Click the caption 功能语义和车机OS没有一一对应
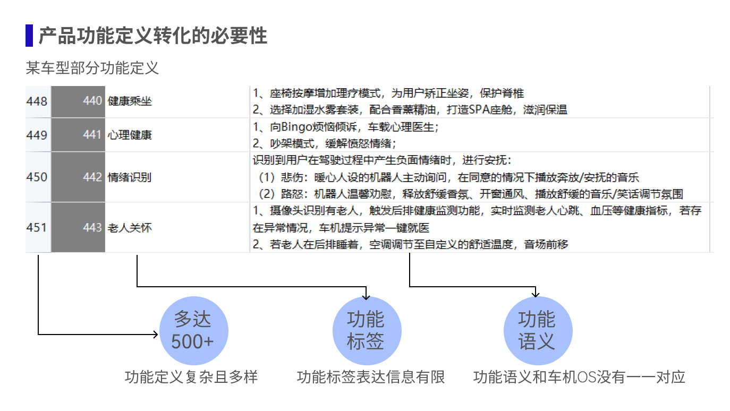This screenshot has height=411, width=730. [x=579, y=378]
